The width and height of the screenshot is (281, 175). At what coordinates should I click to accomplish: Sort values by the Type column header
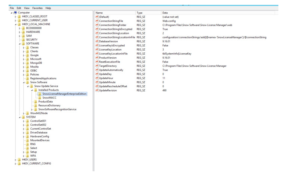pyautogui.click(x=148, y=13)
